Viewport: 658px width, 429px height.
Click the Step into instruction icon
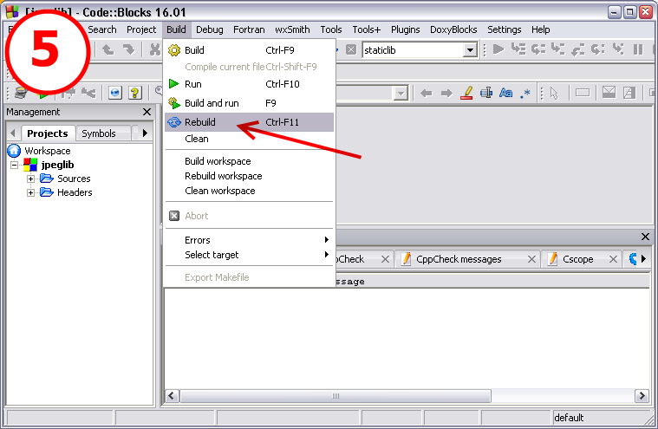pyautogui.click(x=618, y=49)
